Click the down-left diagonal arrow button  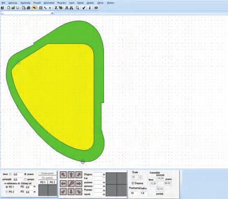(63, 192)
